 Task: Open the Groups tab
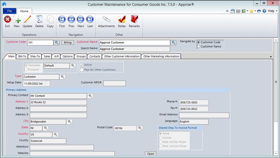pyautogui.click(x=81, y=56)
